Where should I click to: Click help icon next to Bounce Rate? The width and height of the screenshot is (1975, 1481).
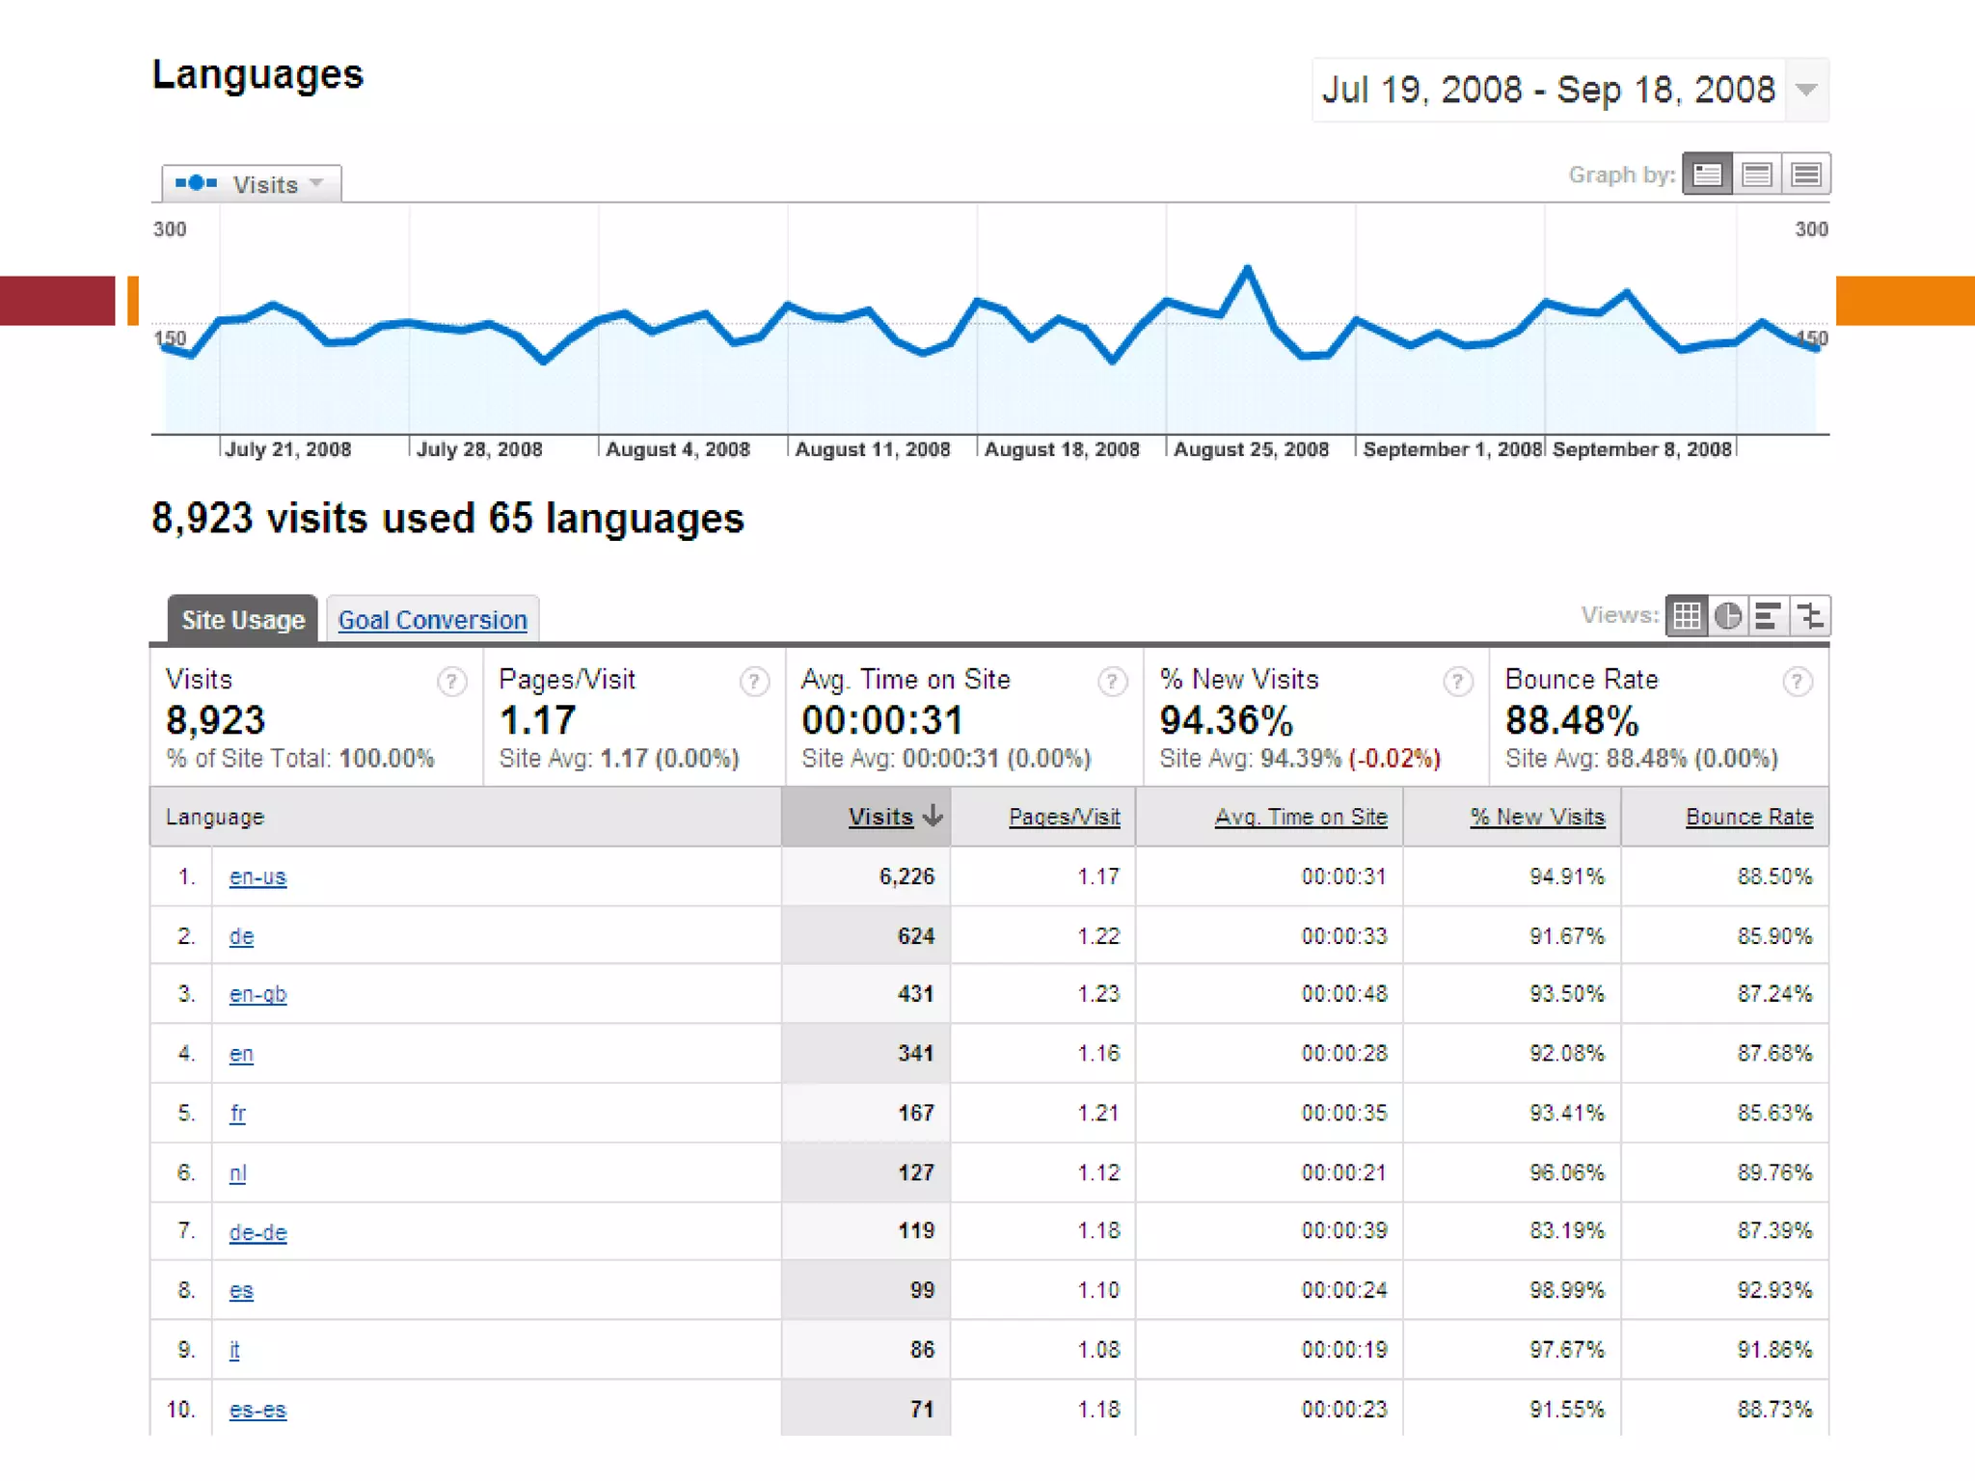click(x=1797, y=682)
